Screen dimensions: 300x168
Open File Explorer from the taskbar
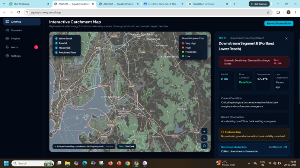tap(67, 164)
